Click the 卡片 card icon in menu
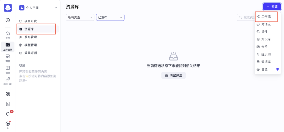The height and width of the screenshot is (132, 284). pyautogui.click(x=258, y=47)
